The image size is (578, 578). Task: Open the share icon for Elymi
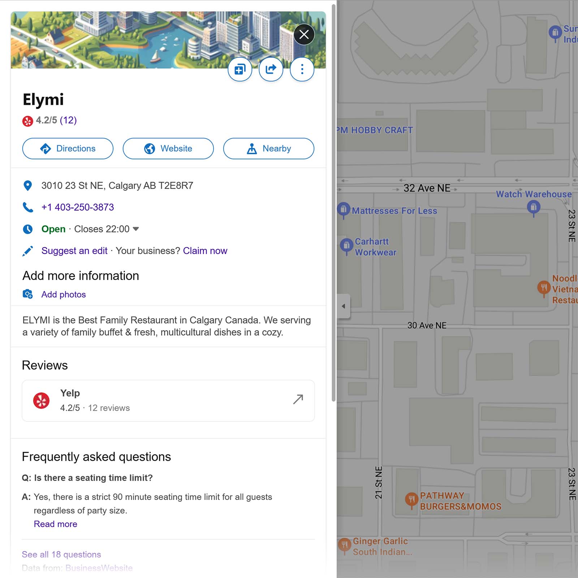click(271, 69)
